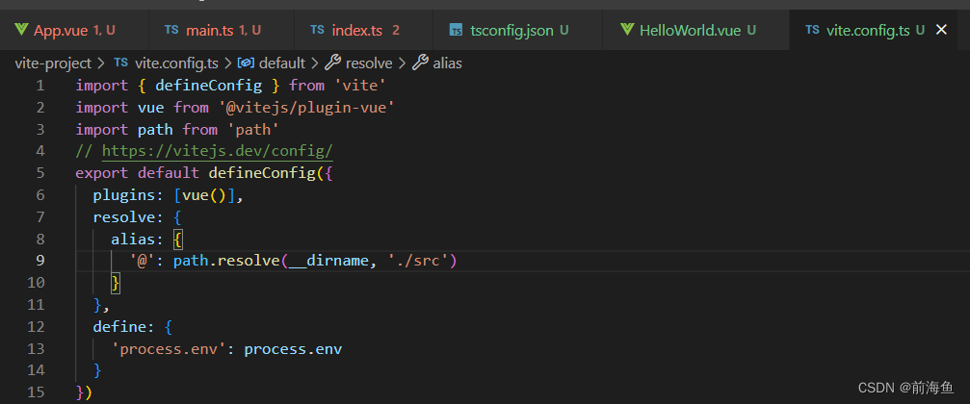Open the vite-project breadcrumb dropdown

pyautogui.click(x=53, y=63)
